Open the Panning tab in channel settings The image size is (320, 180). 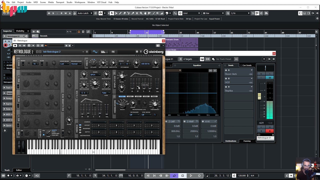click(x=247, y=141)
